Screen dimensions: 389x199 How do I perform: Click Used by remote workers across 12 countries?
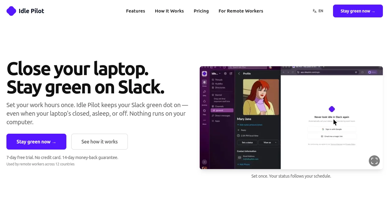40,164
